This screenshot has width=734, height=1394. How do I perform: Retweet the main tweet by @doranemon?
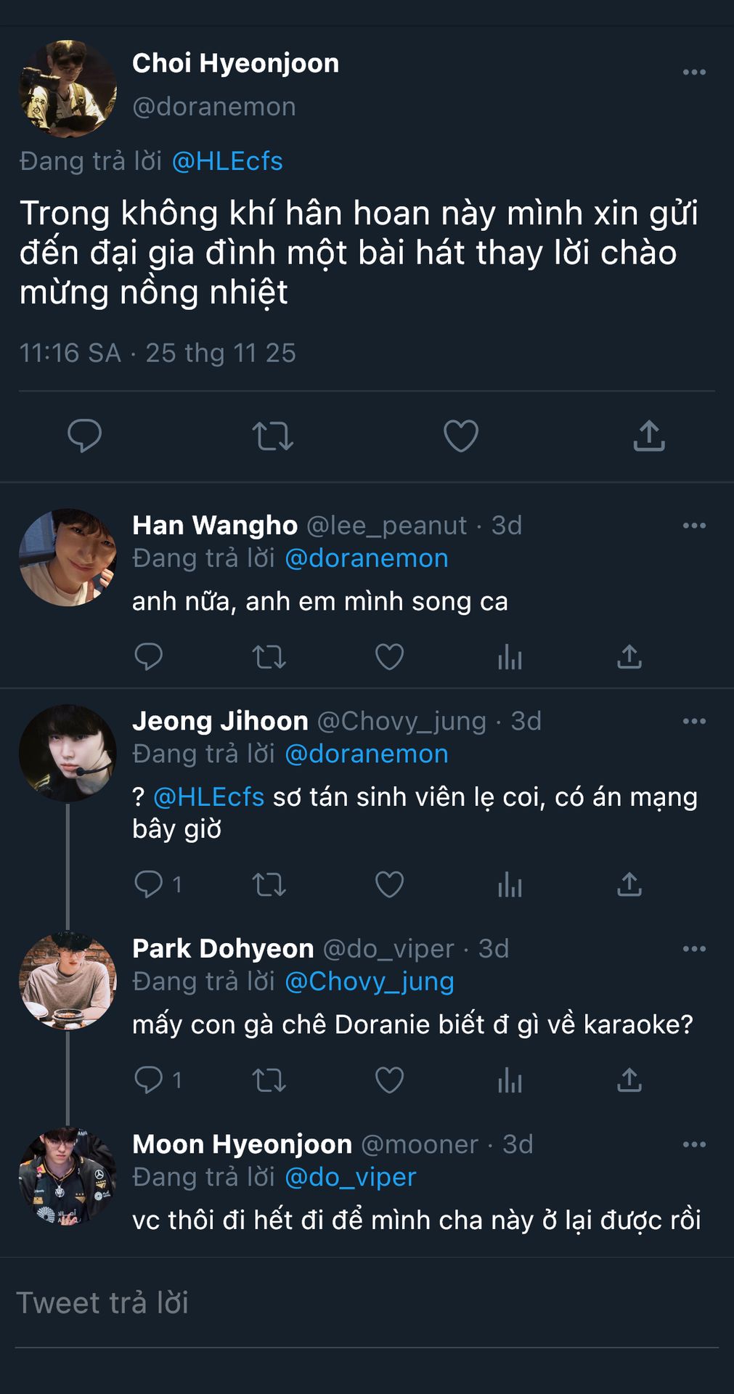[x=272, y=436]
